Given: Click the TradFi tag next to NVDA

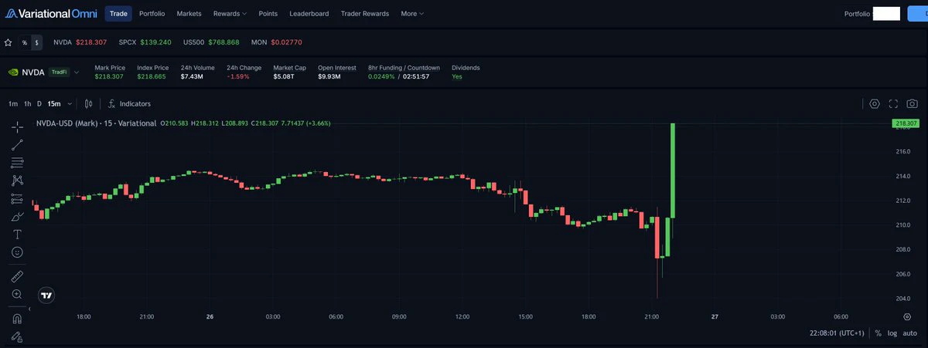Looking at the screenshot, I should point(59,72).
